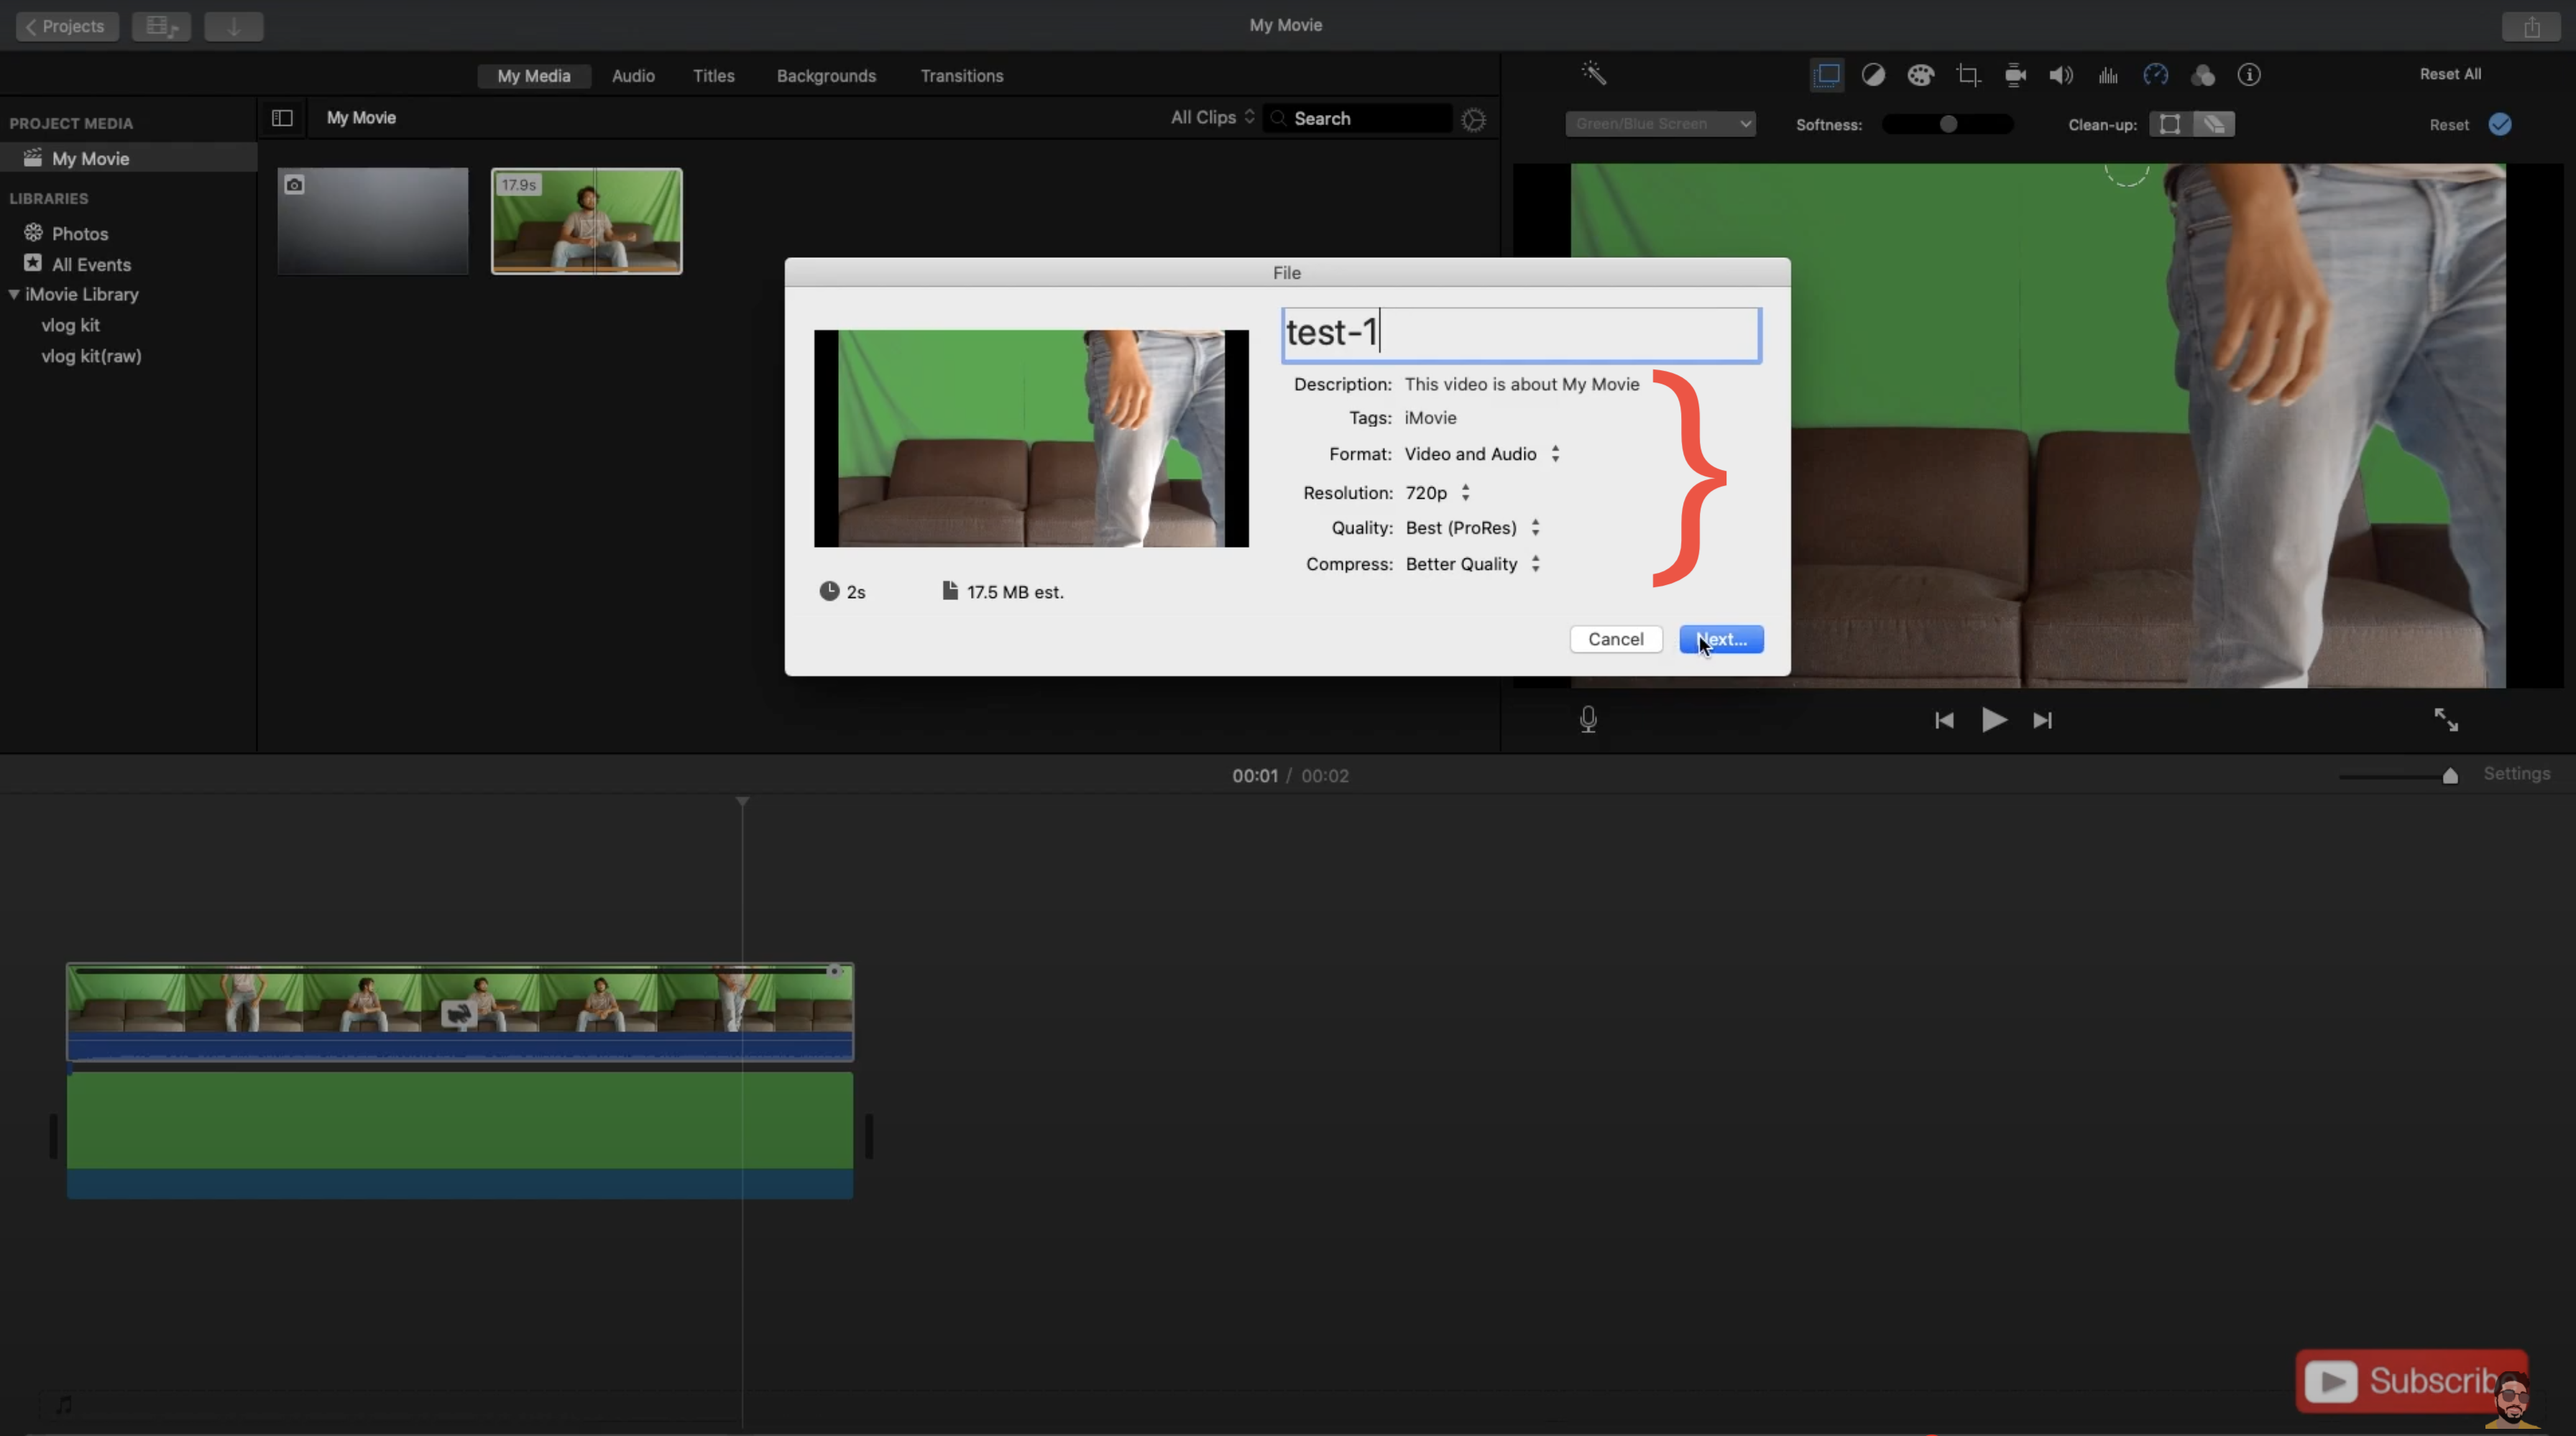Switch to the Backgrounds tab
2576x1436 pixels.
[x=826, y=76]
